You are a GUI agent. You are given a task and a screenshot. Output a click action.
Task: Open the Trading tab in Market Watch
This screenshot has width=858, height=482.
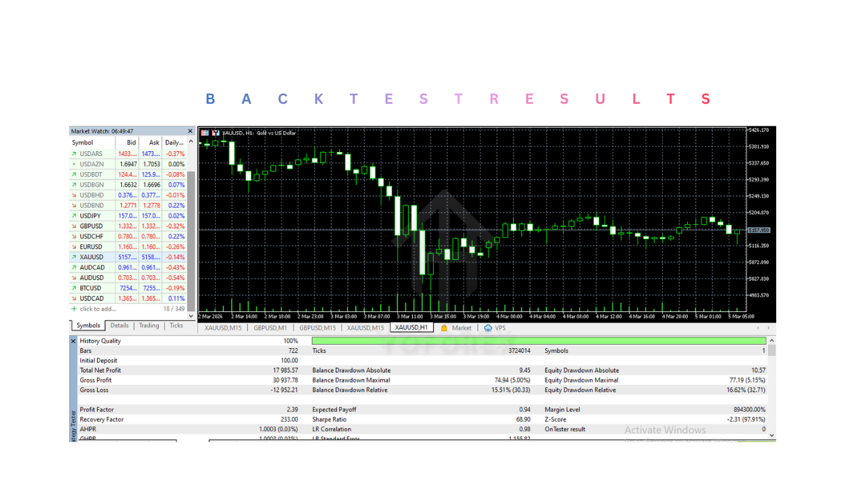149,325
